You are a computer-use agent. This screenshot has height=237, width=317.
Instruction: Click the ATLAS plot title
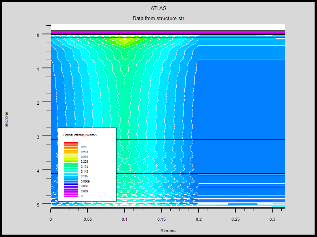click(x=158, y=8)
